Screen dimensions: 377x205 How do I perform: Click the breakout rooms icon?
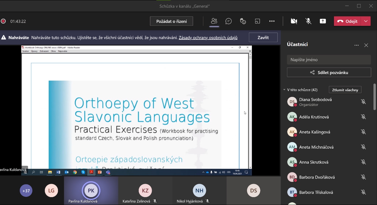tap(257, 21)
